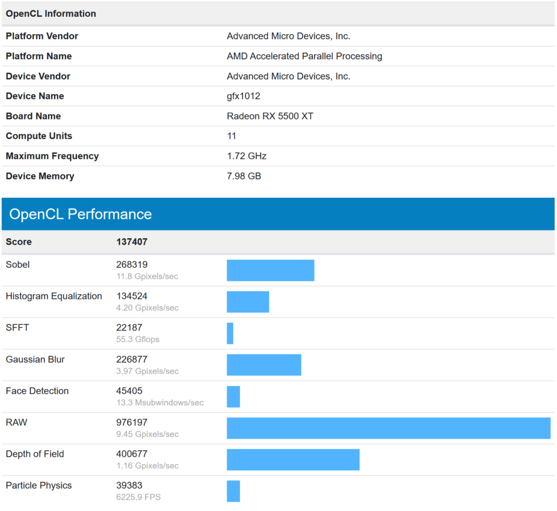
Task: Select the Device Vendor label
Action: click(38, 76)
